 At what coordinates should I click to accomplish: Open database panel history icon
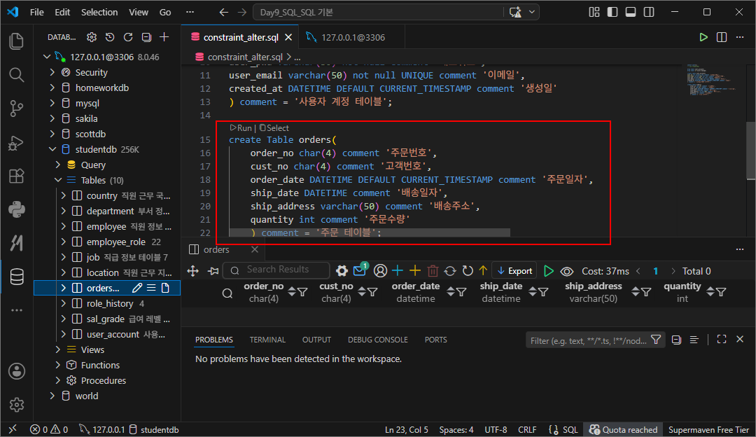tap(110, 37)
